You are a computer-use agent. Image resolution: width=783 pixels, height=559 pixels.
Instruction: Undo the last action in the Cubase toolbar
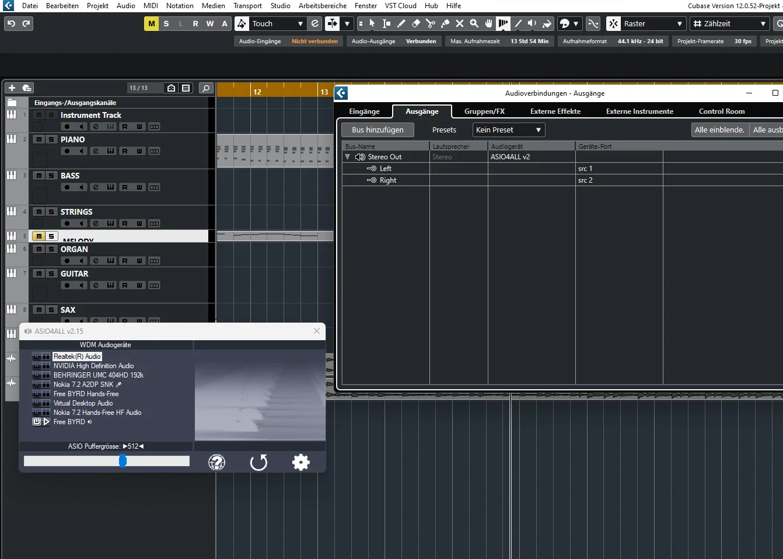[11, 23]
